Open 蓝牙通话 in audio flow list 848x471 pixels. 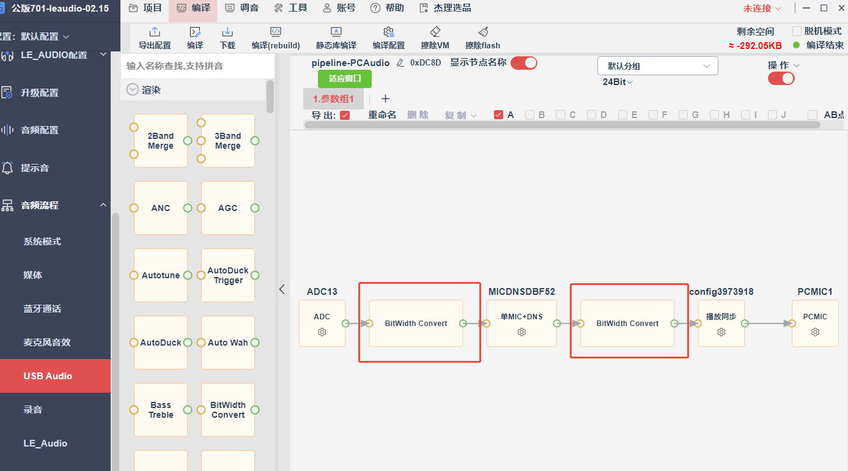point(42,309)
